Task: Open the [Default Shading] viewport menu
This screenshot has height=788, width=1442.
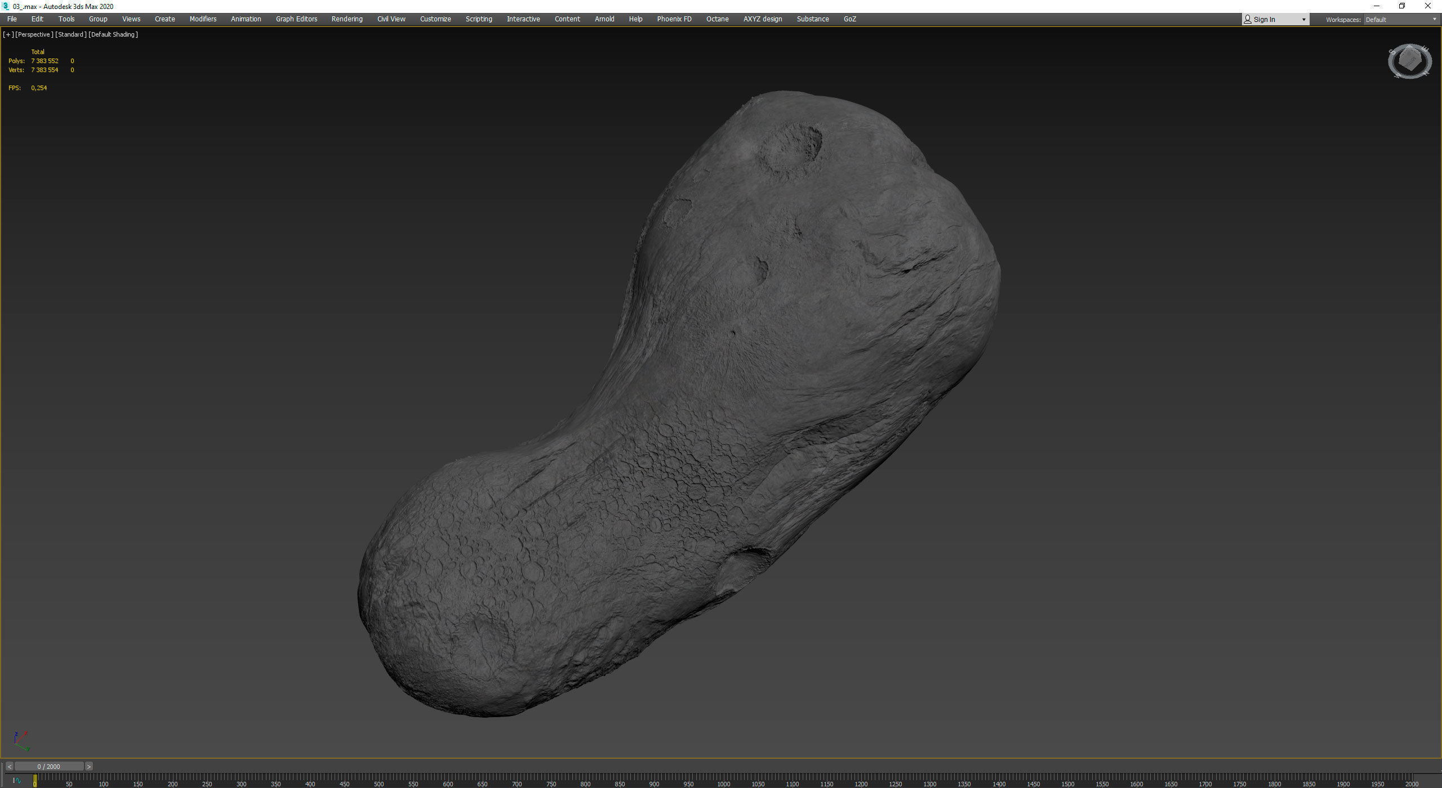Action: point(113,34)
